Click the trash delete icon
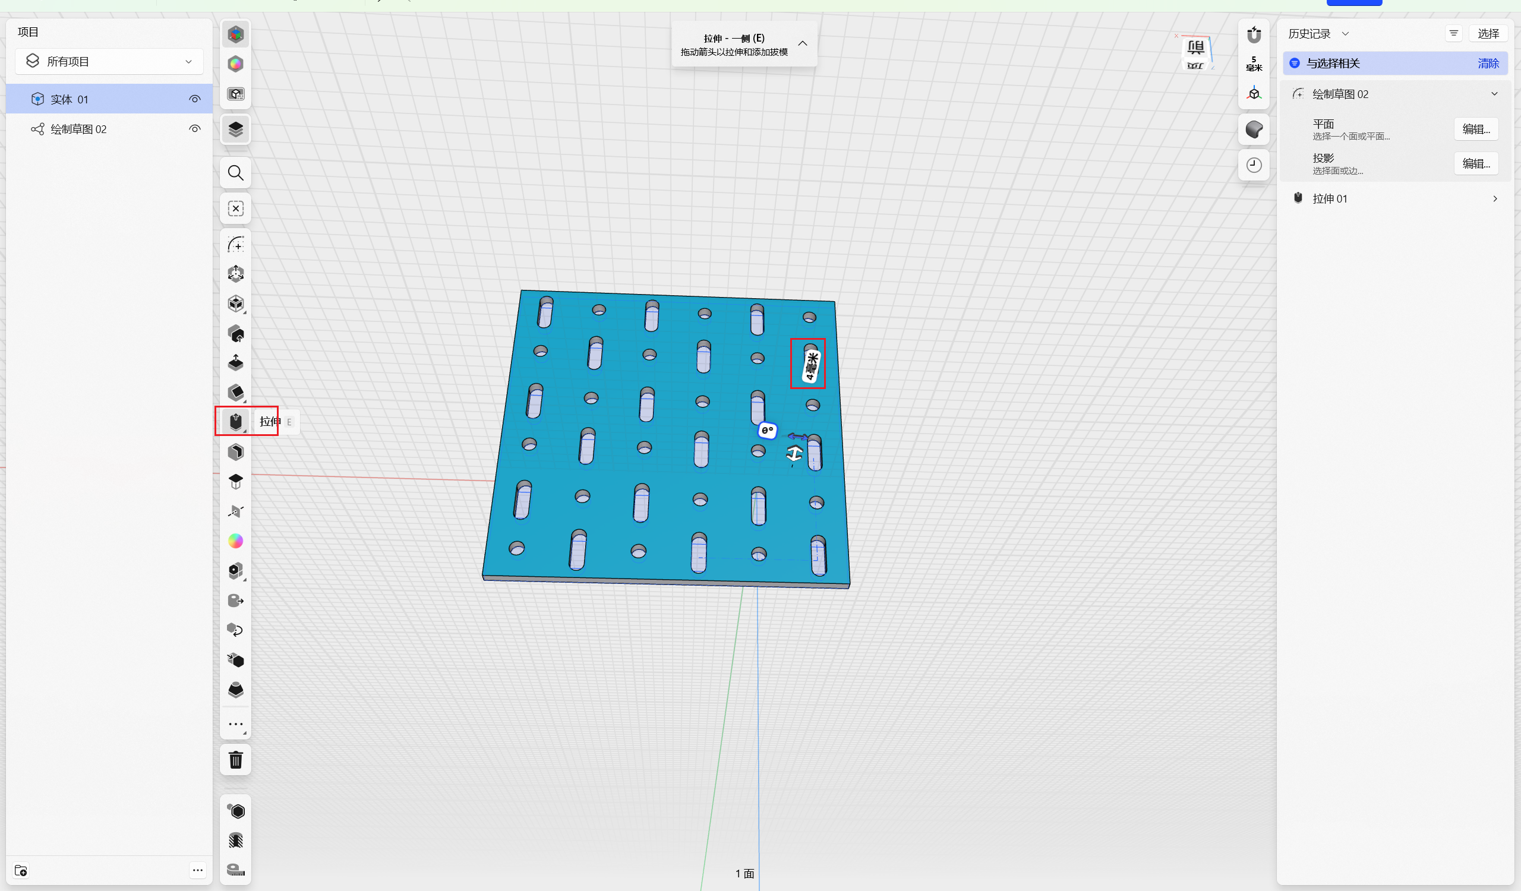Viewport: 1521px width, 891px height. [x=235, y=760]
